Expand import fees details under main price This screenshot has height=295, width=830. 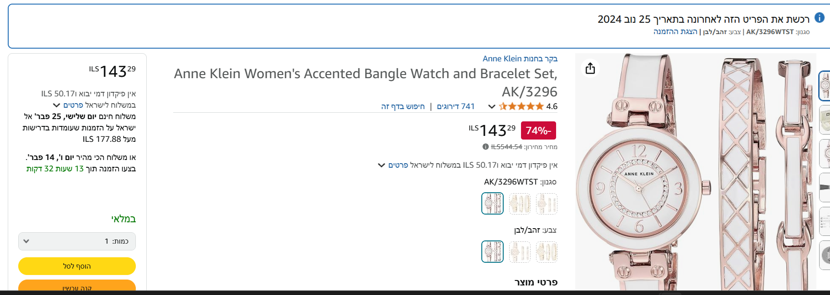coord(382,165)
